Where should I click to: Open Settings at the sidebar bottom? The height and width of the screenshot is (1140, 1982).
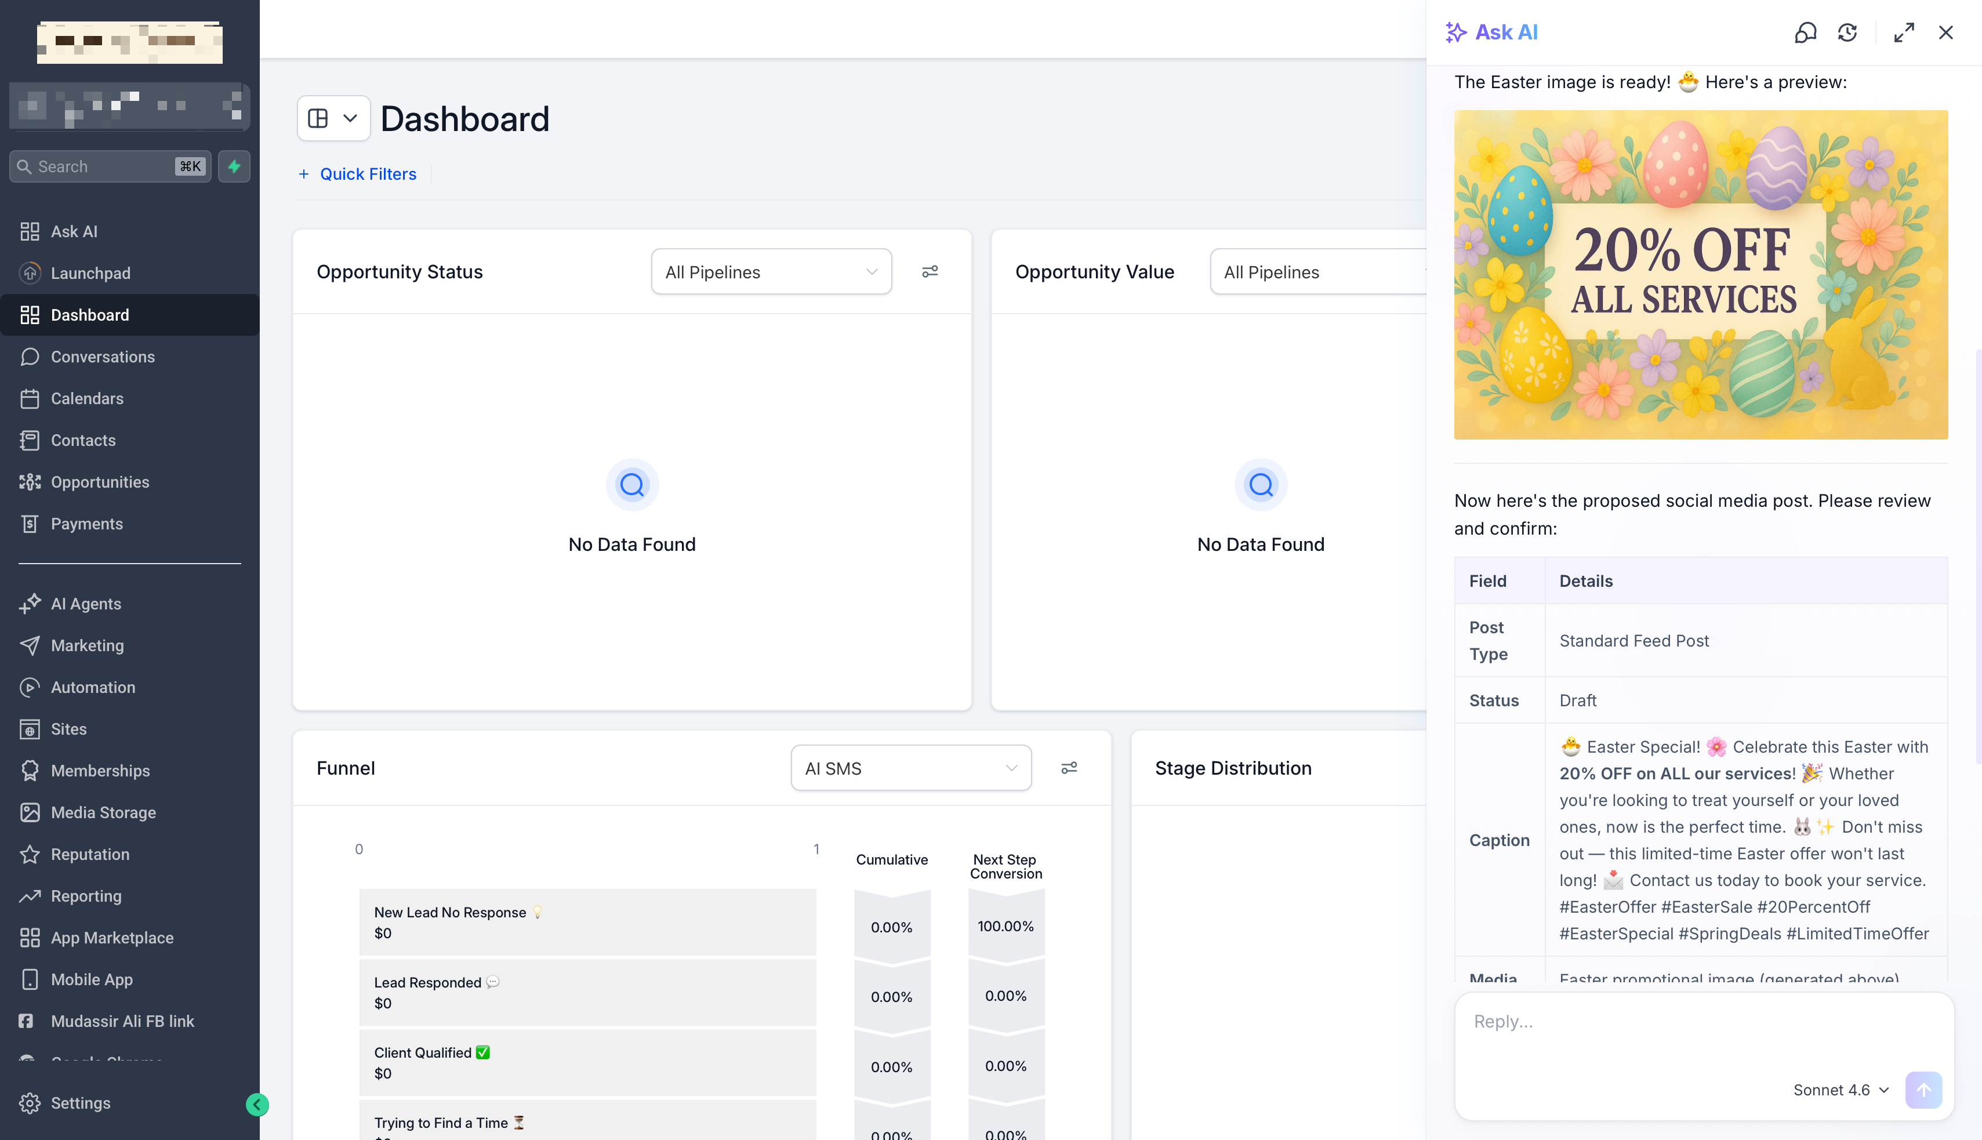coord(80,1102)
